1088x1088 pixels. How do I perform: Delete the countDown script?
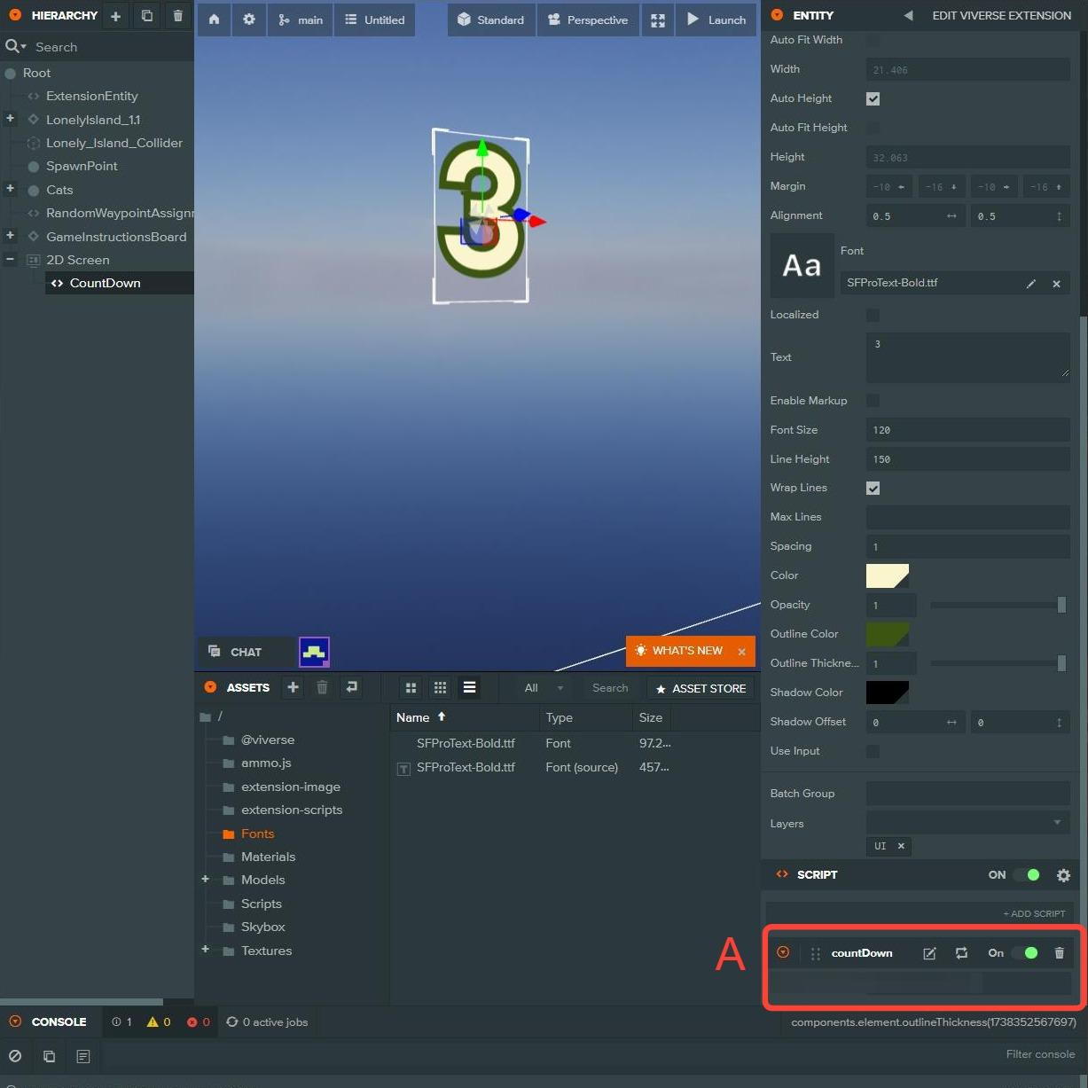(x=1059, y=953)
